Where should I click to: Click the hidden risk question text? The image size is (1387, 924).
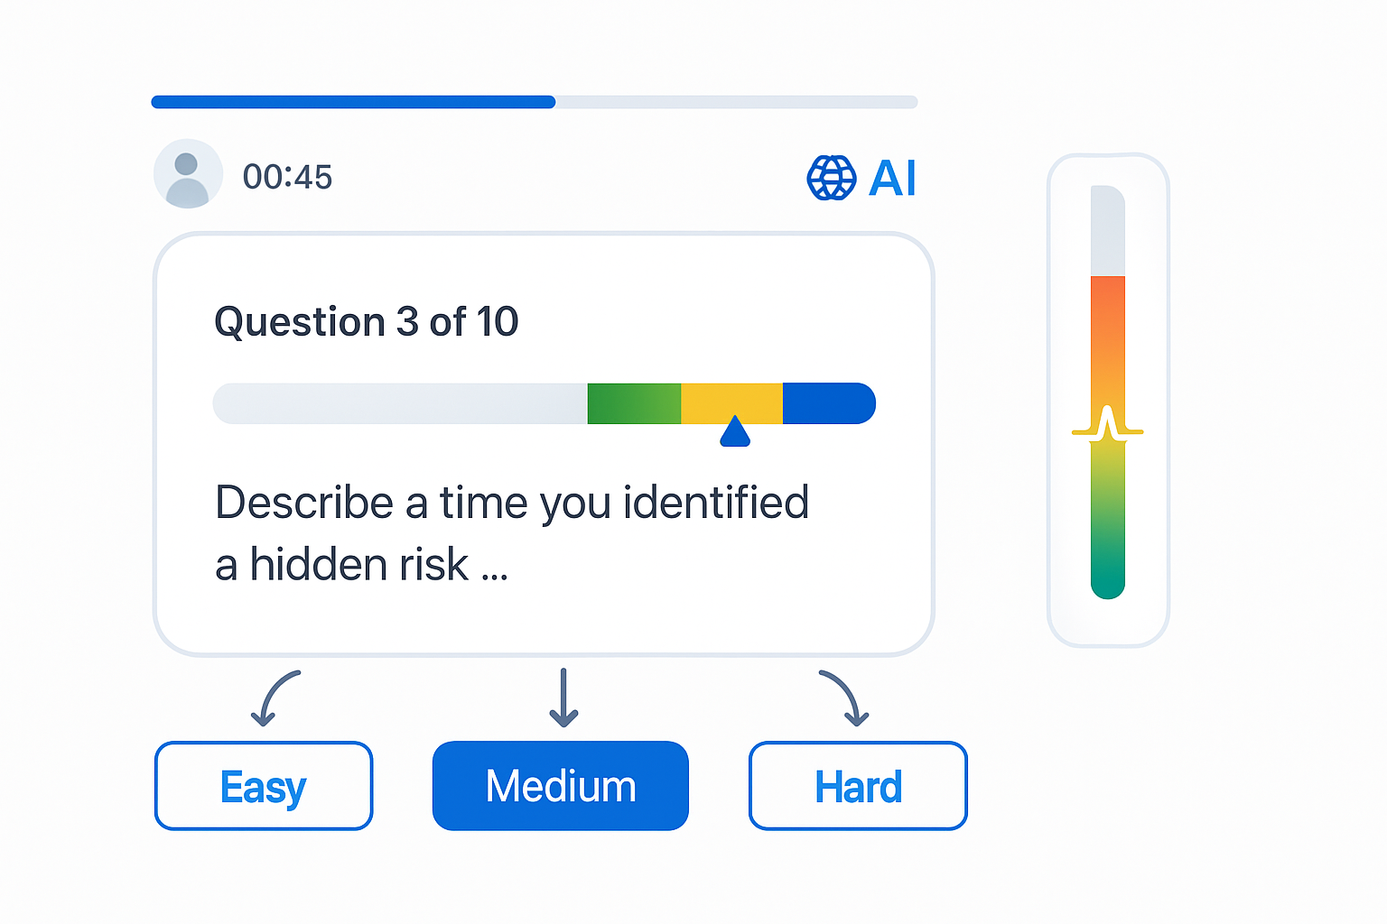pos(511,533)
